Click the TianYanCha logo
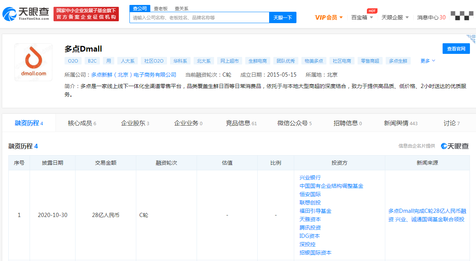Image resolution: width=476 pixels, height=261 pixels. 25,14
